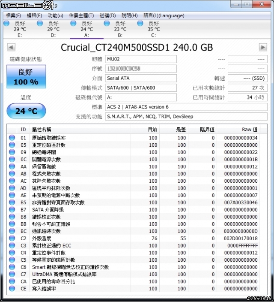Click the ID column header
Screen dimensions: 274x302
(x=23, y=130)
